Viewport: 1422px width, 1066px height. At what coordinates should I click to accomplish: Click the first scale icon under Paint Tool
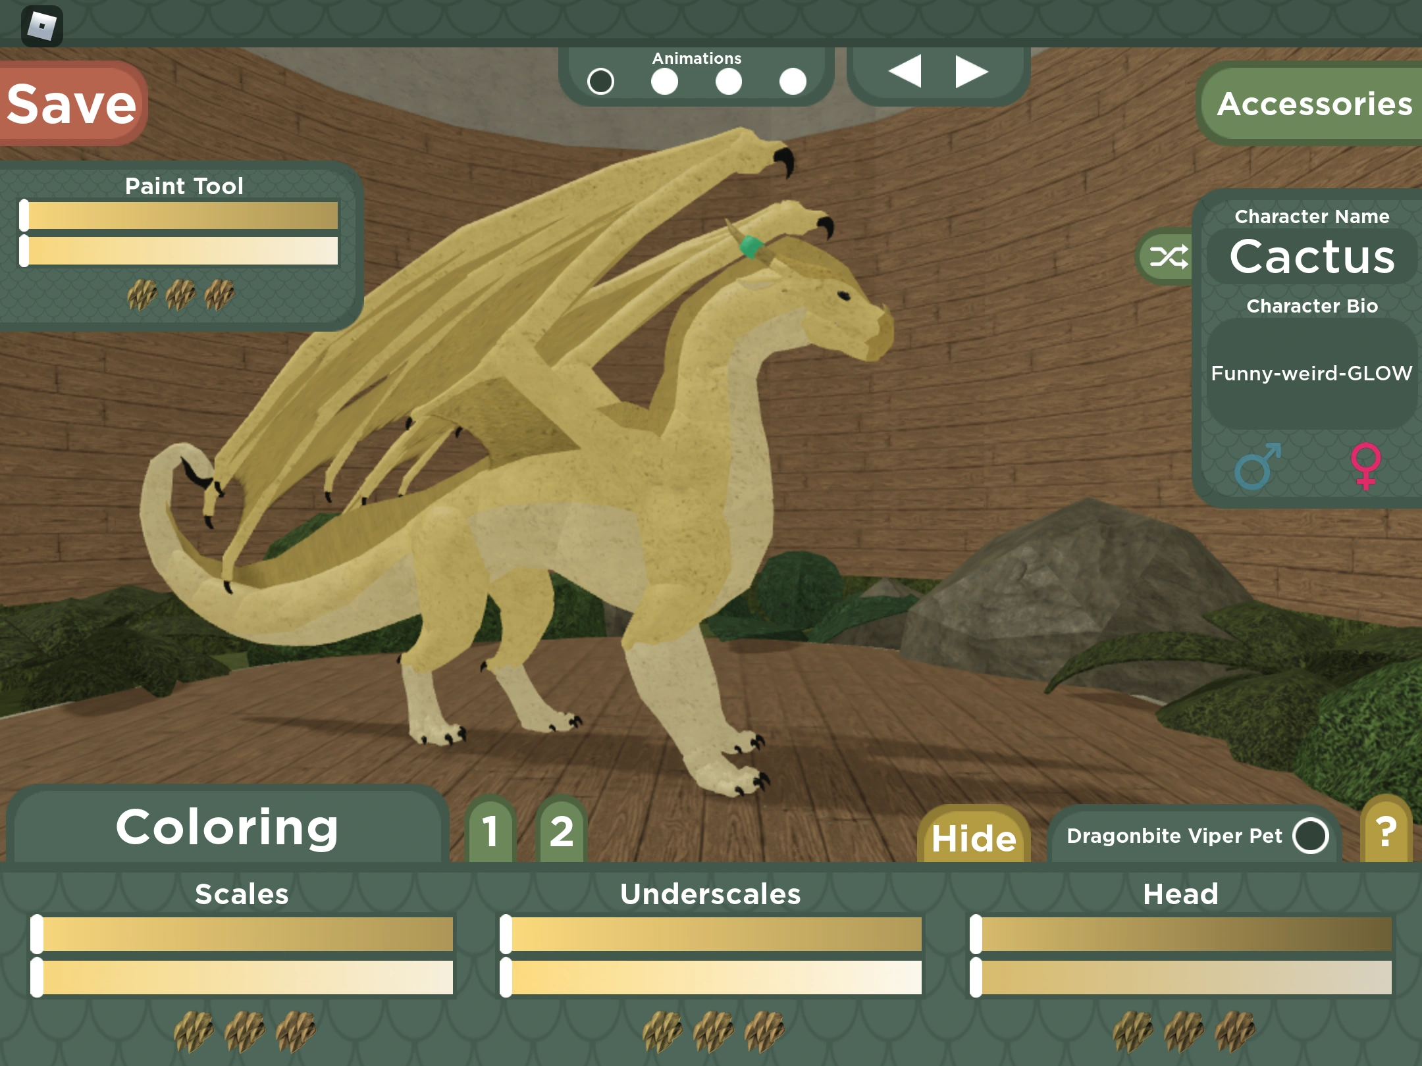[141, 293]
